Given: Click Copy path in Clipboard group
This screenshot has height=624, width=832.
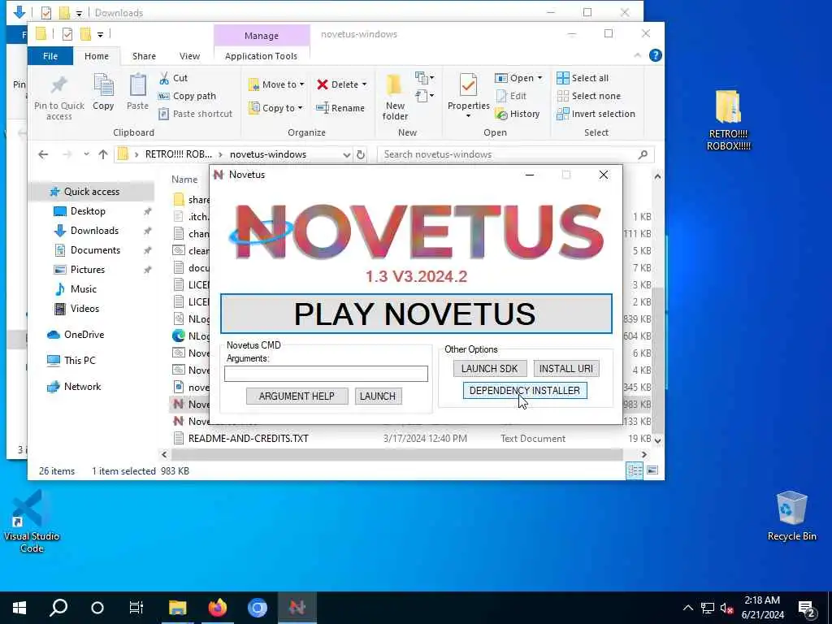Looking at the screenshot, I should (x=188, y=96).
